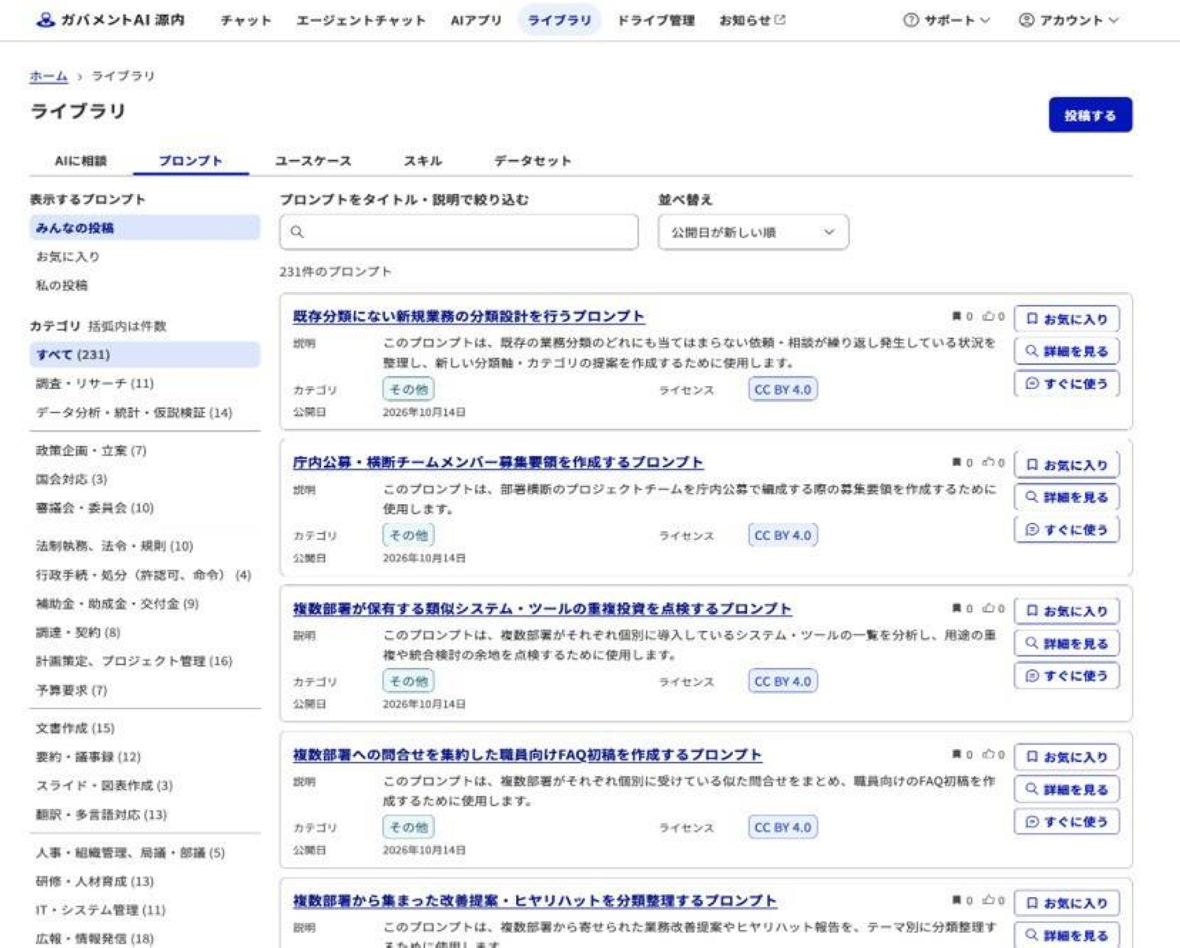Image resolution: width=1180 pixels, height=948 pixels.
Task: Click bookmark count icon on 庁内公募 card
Action: [957, 462]
